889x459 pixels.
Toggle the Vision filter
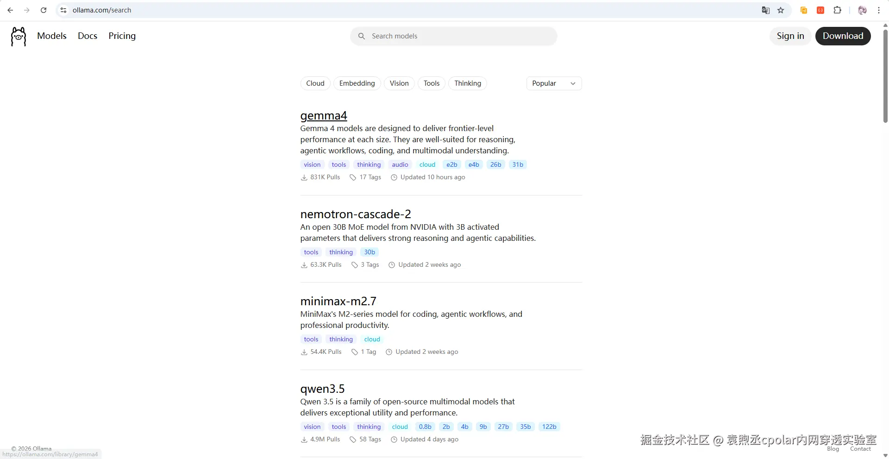click(x=399, y=83)
